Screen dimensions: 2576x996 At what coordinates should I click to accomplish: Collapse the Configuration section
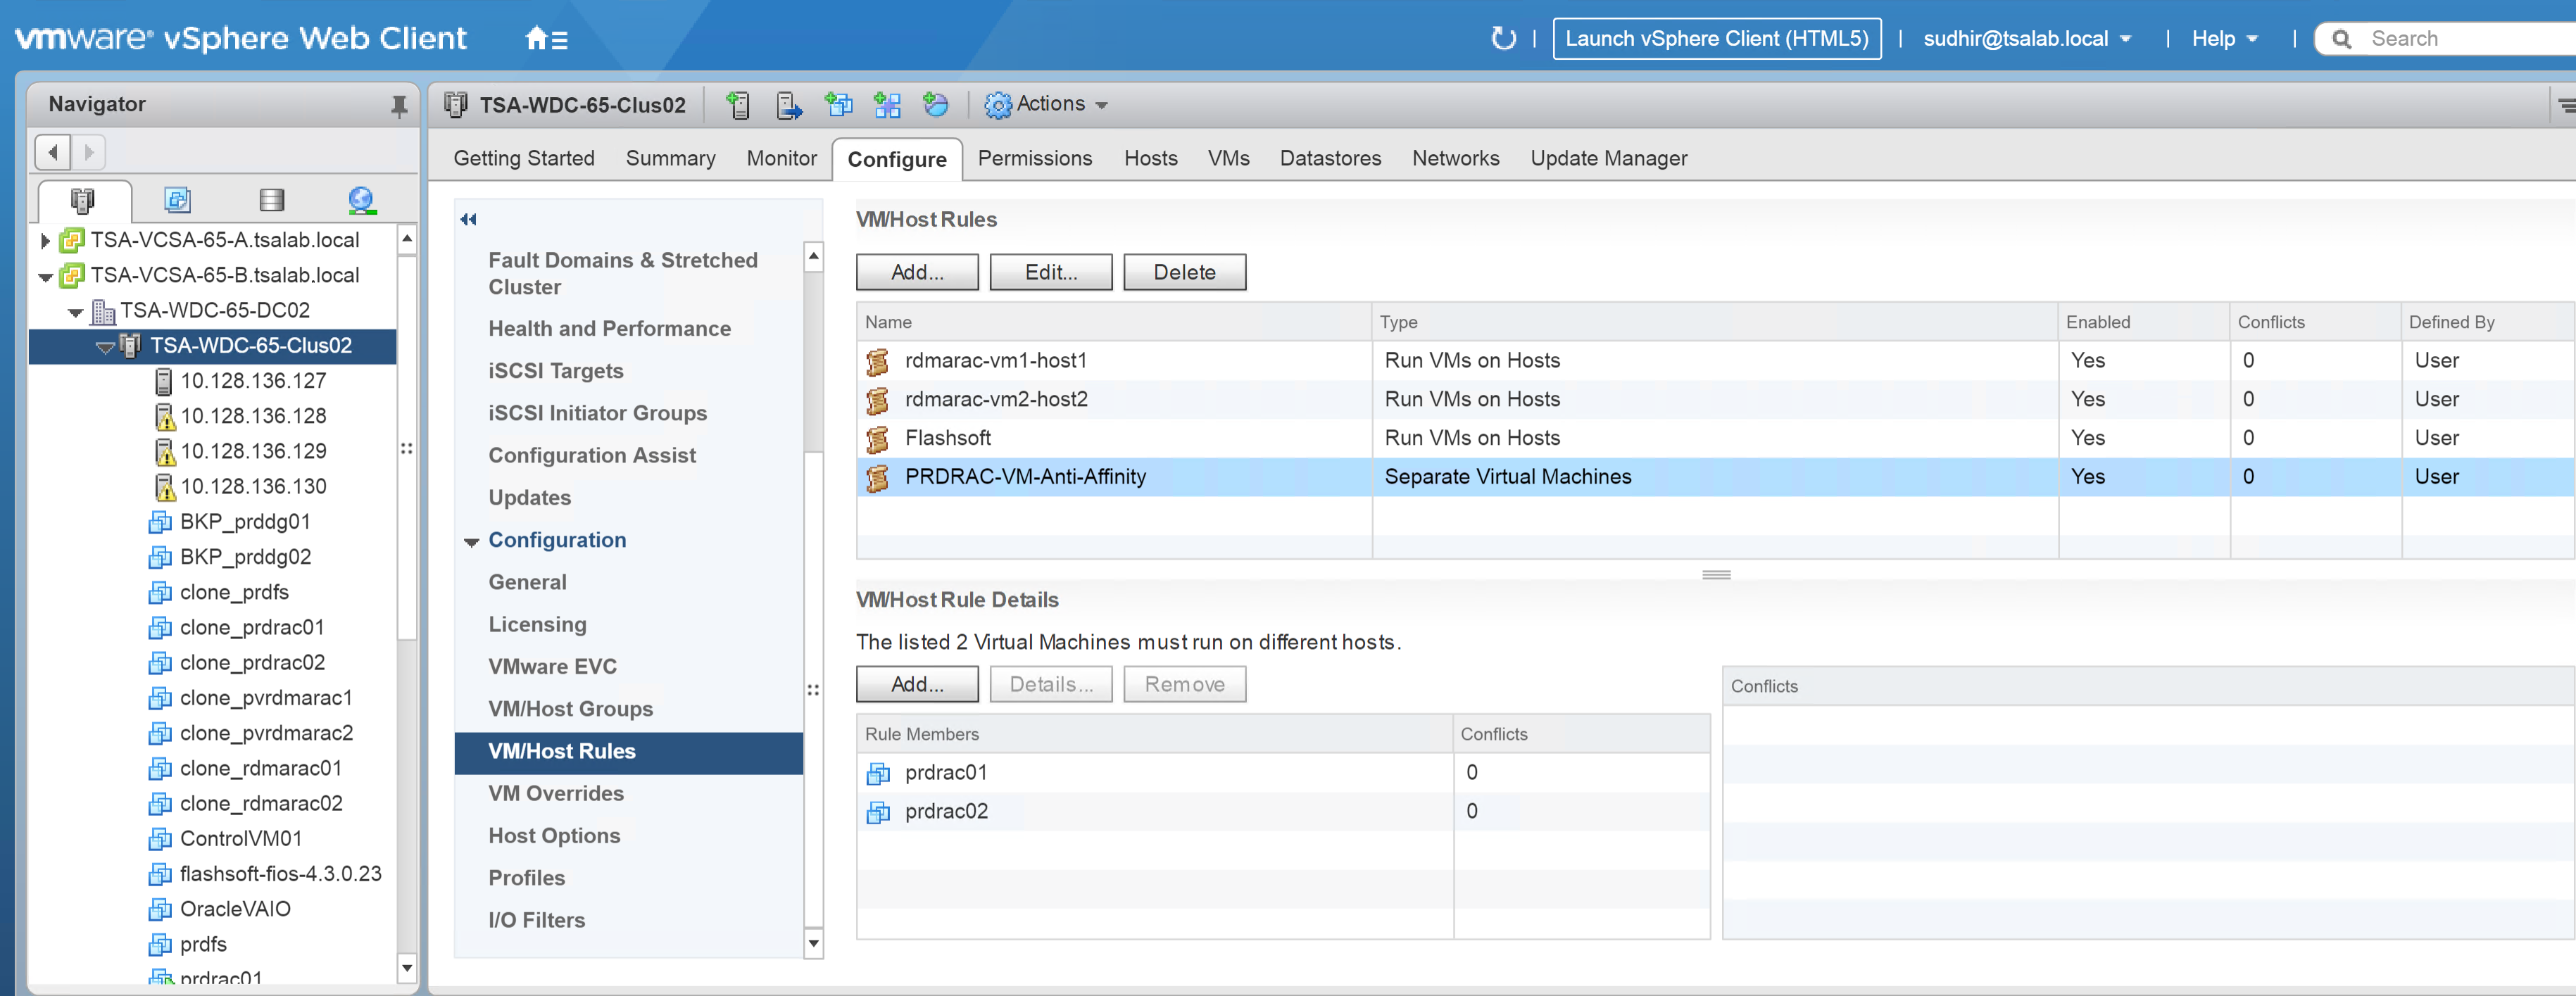(472, 542)
